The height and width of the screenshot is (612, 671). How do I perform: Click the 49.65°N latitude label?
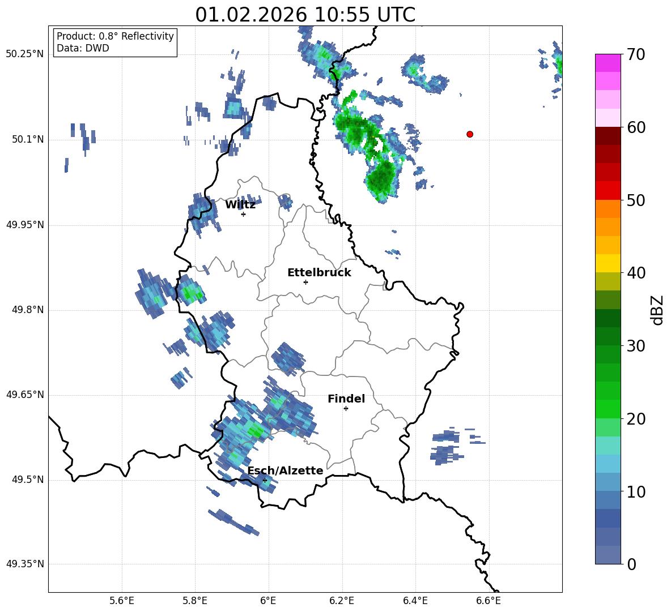[x=25, y=394]
